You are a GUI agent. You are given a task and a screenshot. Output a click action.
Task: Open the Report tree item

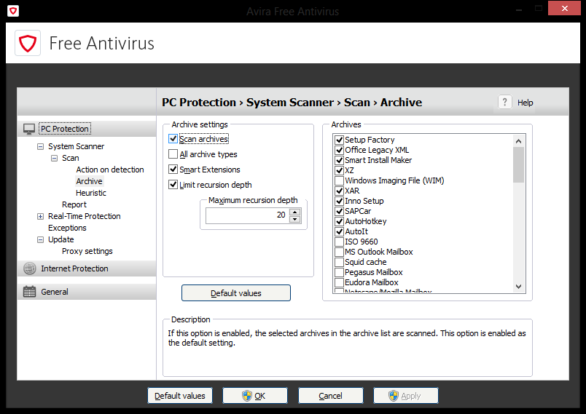[74, 204]
